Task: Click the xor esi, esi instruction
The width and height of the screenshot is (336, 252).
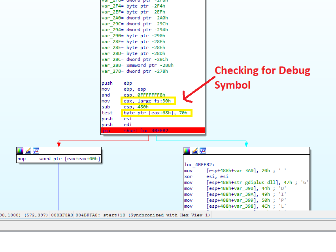Action: 206,176
